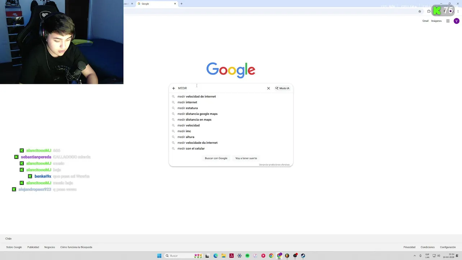Viewport: 462px width, 260px height.
Task: Open Configuración footer menu
Action: (x=448, y=247)
